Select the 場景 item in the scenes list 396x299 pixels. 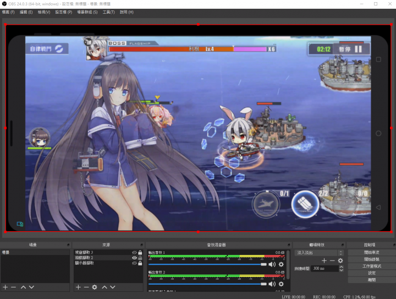35,253
